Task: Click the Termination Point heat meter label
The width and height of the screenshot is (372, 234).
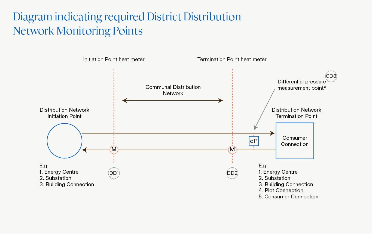Action: [232, 59]
